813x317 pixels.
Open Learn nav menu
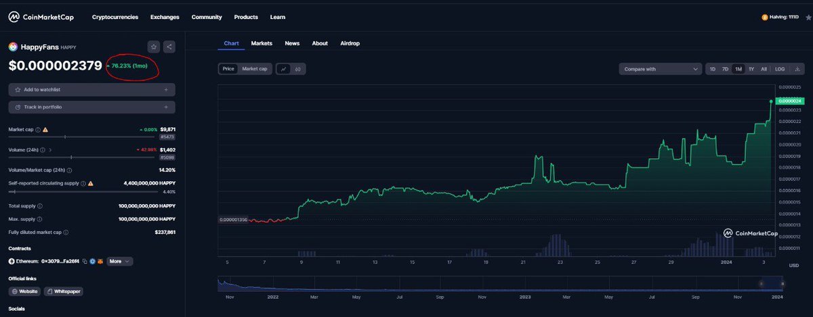278,17
